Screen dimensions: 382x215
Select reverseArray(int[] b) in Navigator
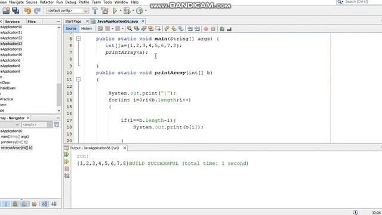point(16,148)
